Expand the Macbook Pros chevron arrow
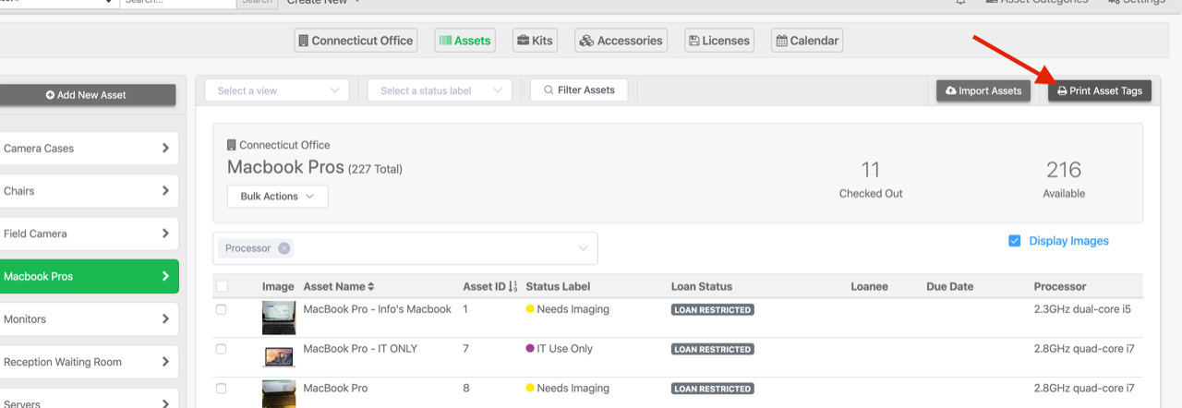 coord(165,276)
